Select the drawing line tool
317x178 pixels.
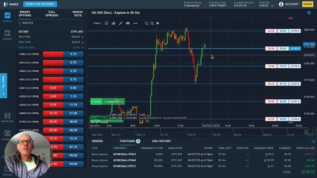(121, 23)
